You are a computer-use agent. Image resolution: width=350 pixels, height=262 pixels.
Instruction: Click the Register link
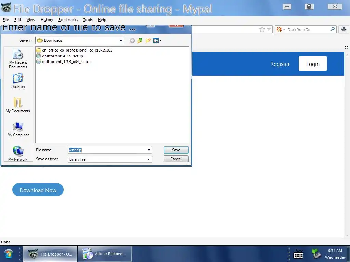280,64
